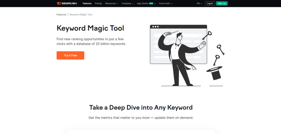Expand the Company dropdown menu
The image size is (281, 133).
pyautogui.click(x=127, y=3)
